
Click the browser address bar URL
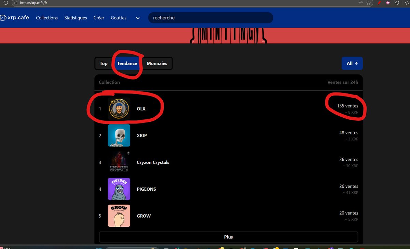(33, 3)
